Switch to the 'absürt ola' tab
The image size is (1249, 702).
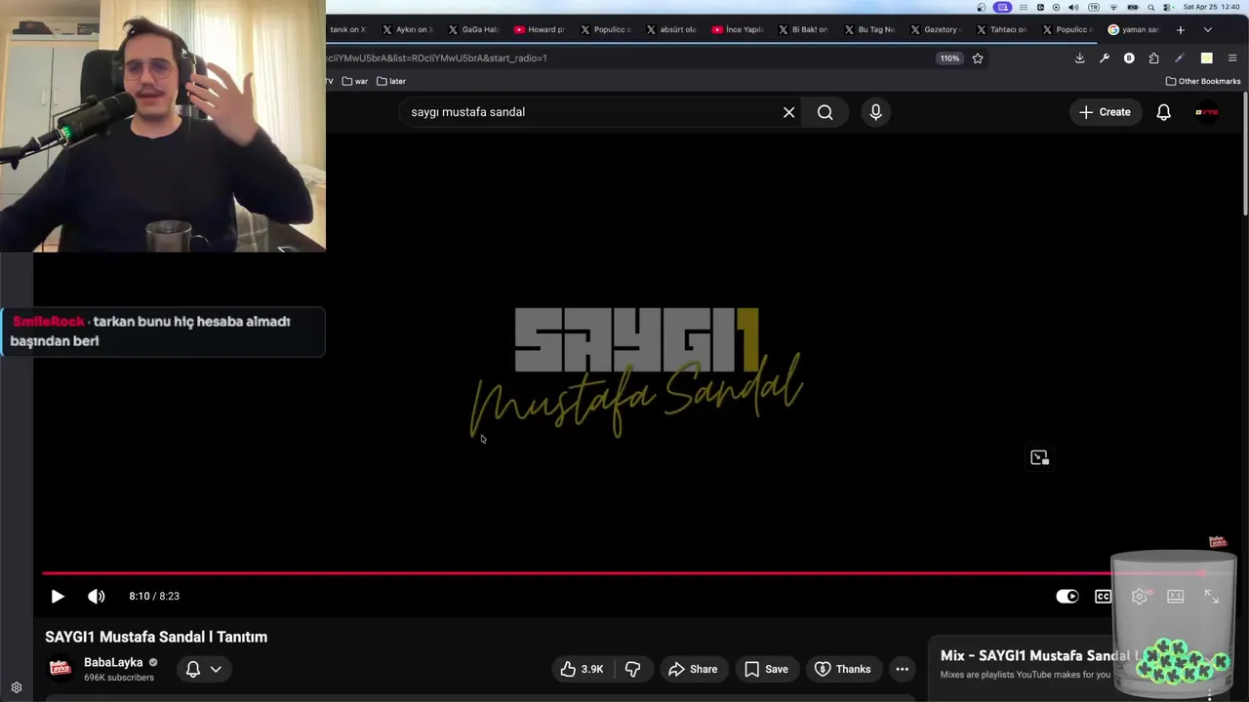click(x=671, y=29)
